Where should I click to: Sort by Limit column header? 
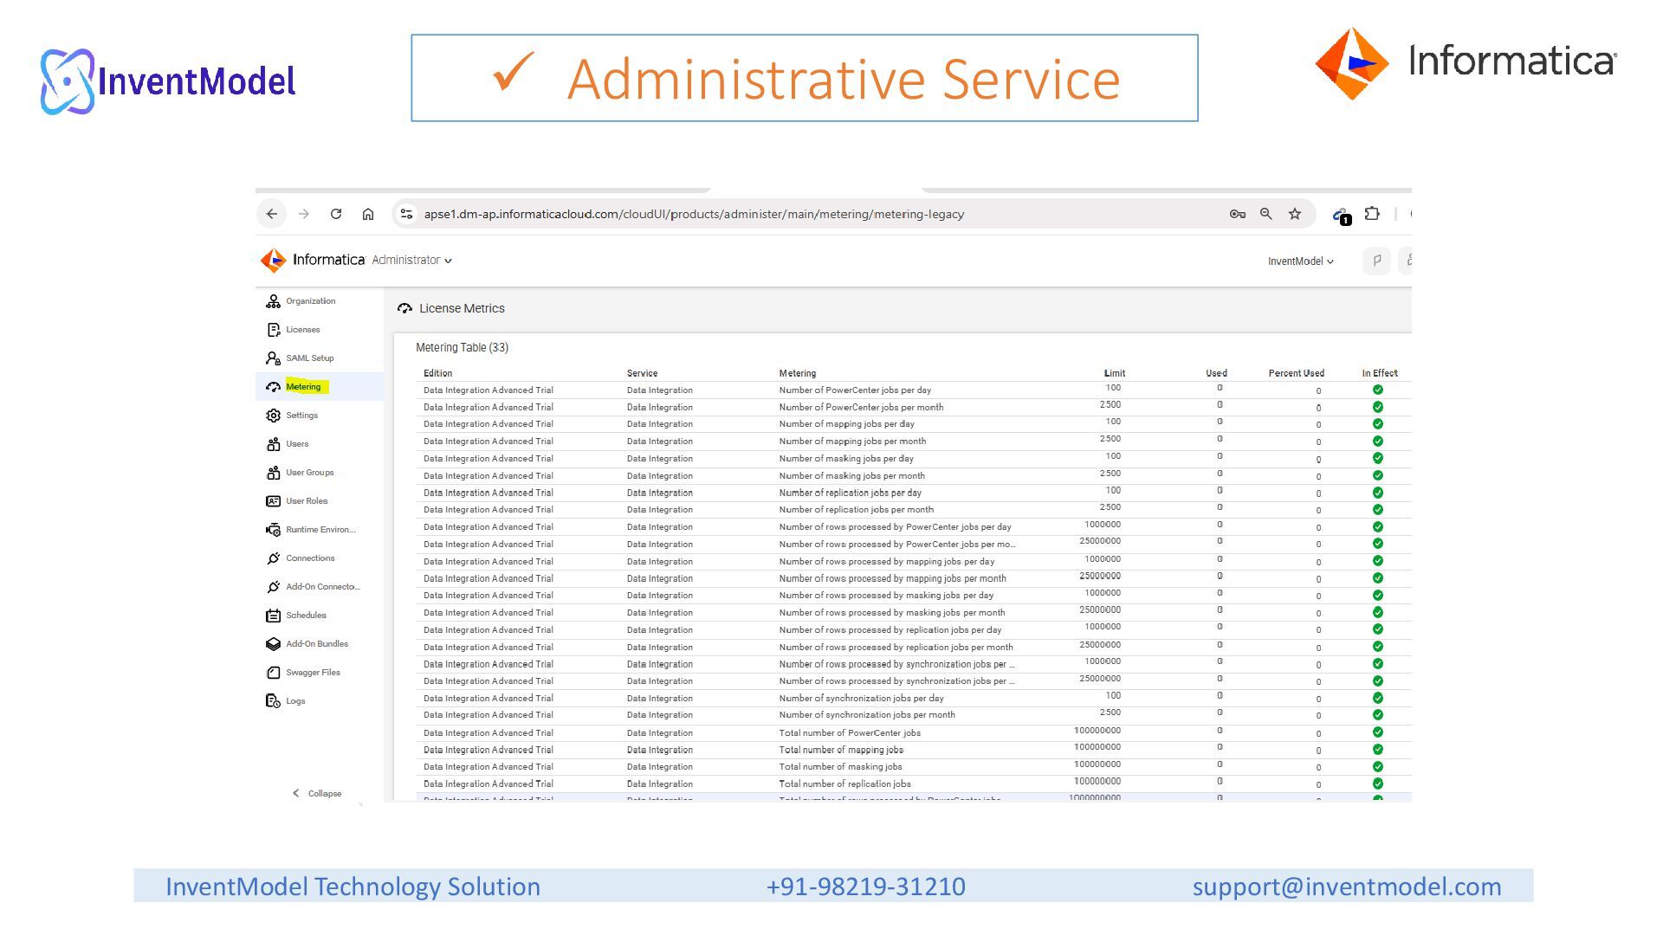tap(1115, 373)
